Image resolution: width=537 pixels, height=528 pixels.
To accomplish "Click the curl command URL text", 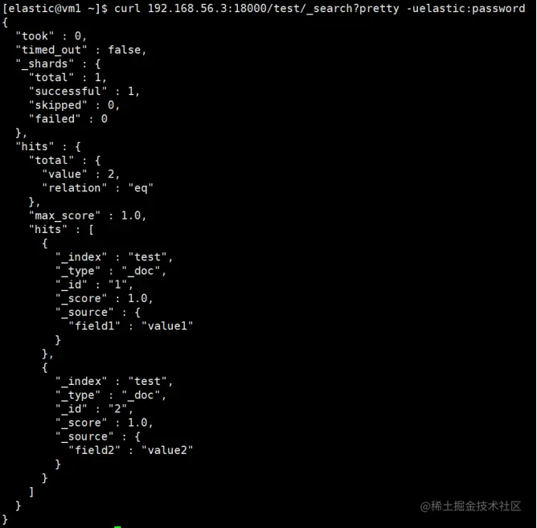I will point(273,8).
